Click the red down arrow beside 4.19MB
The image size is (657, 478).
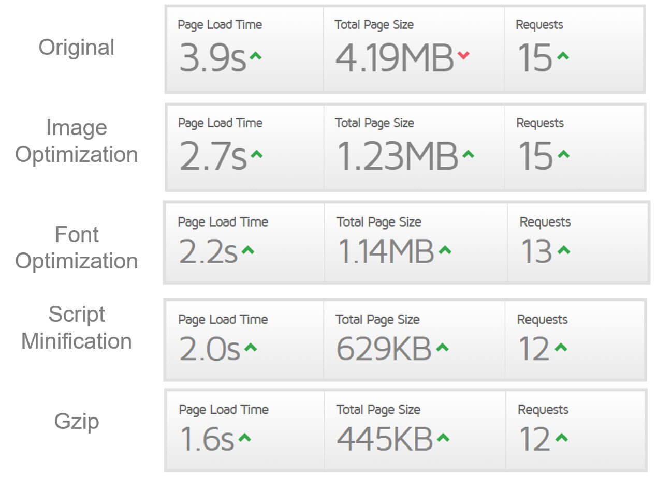point(463,55)
